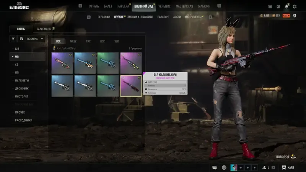Screen dimensions: 306x172
Task: Open the ТРАНСПОРТ sub-tab
Action: click(163, 17)
